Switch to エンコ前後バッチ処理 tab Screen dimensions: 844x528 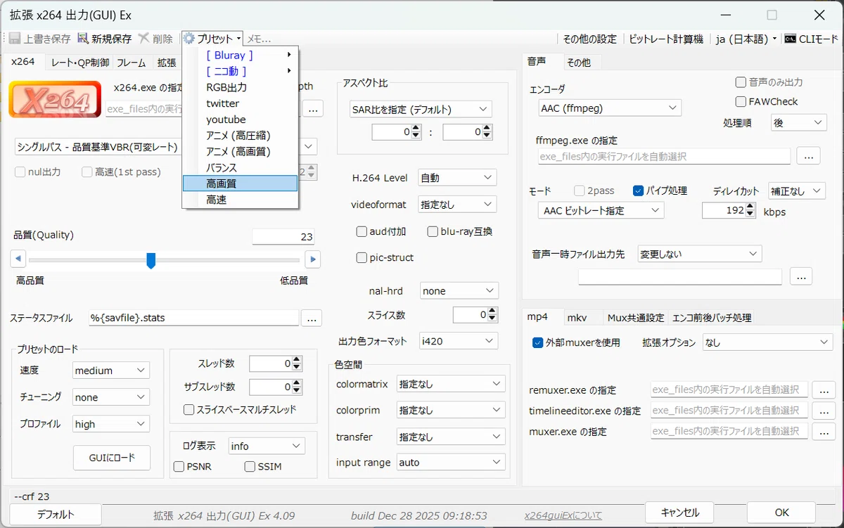(712, 318)
